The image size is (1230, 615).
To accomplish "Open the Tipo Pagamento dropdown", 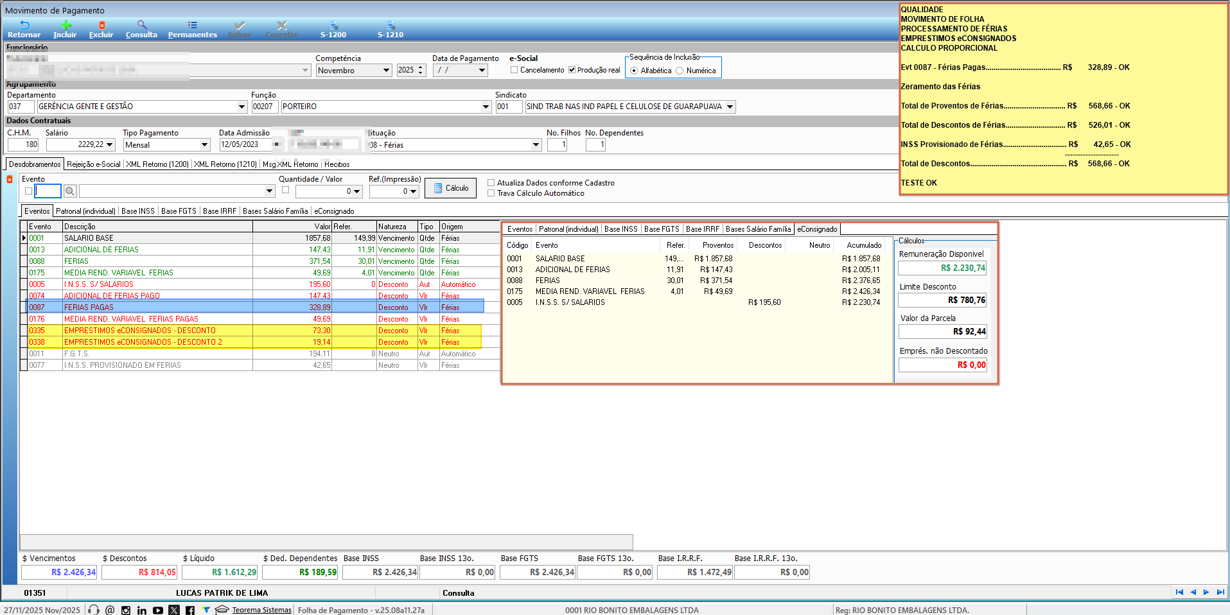I will pyautogui.click(x=204, y=145).
